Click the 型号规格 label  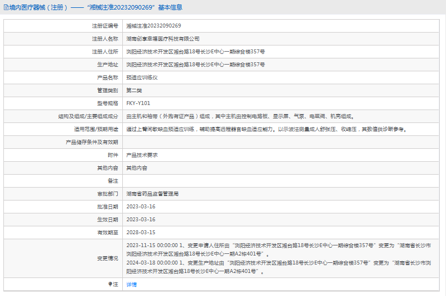click(x=108, y=103)
